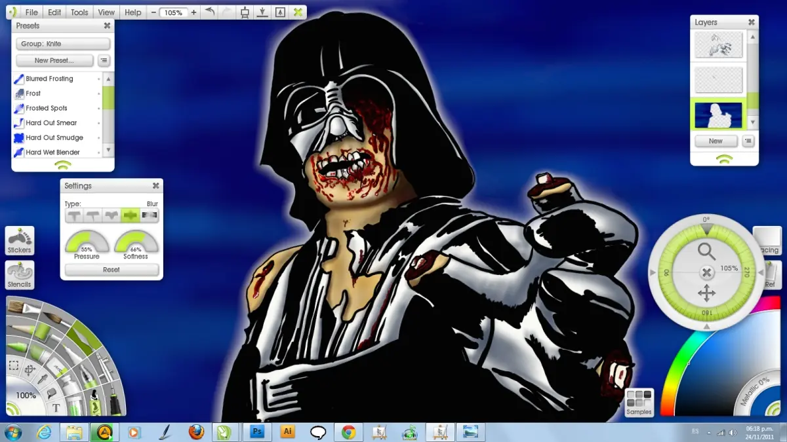
Task: Open the Stickers panel
Action: pyautogui.click(x=19, y=241)
